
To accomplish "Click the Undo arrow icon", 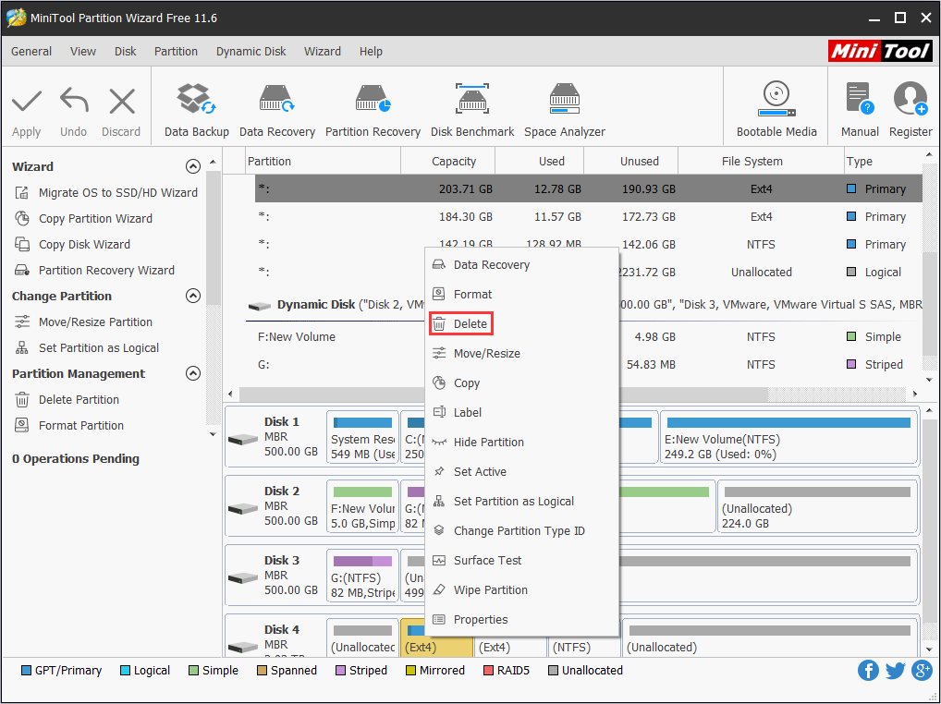I will click(74, 100).
